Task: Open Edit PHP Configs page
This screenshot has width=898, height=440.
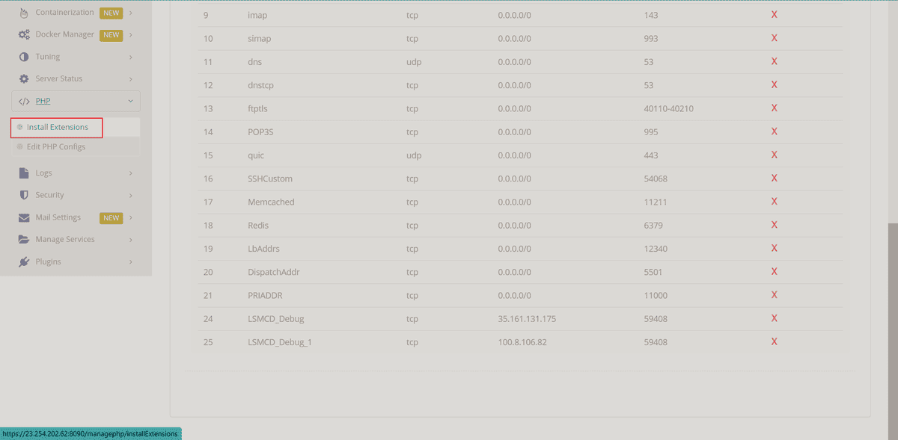Action: 56,146
